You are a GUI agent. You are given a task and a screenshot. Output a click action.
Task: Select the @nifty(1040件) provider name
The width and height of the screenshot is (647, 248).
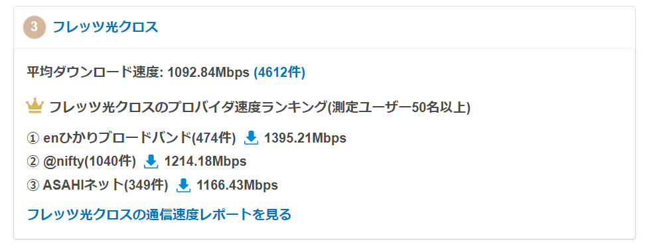(90, 162)
